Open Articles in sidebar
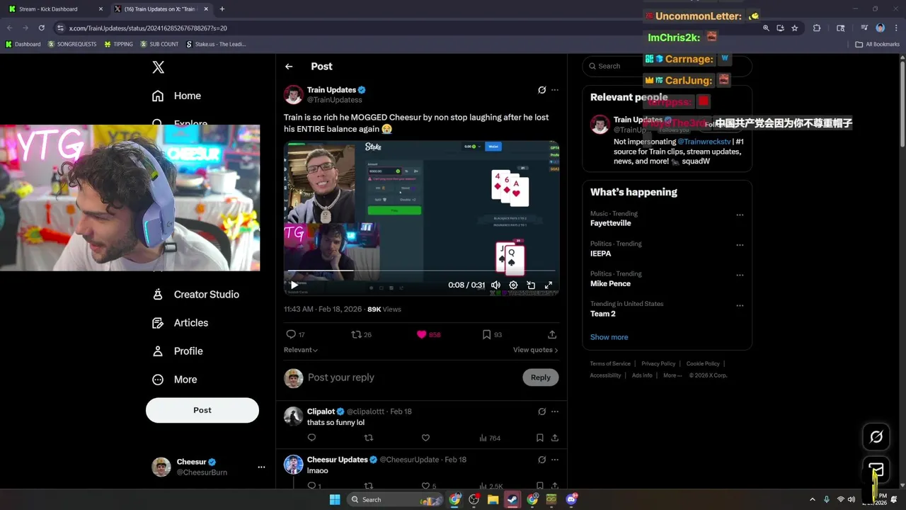Image resolution: width=906 pixels, height=510 pixels. (x=180, y=323)
